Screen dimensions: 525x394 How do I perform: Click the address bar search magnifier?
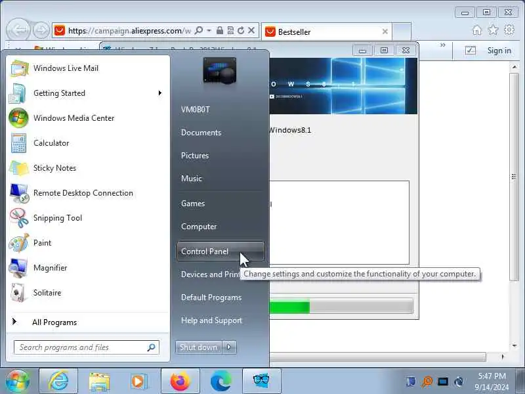199,30
